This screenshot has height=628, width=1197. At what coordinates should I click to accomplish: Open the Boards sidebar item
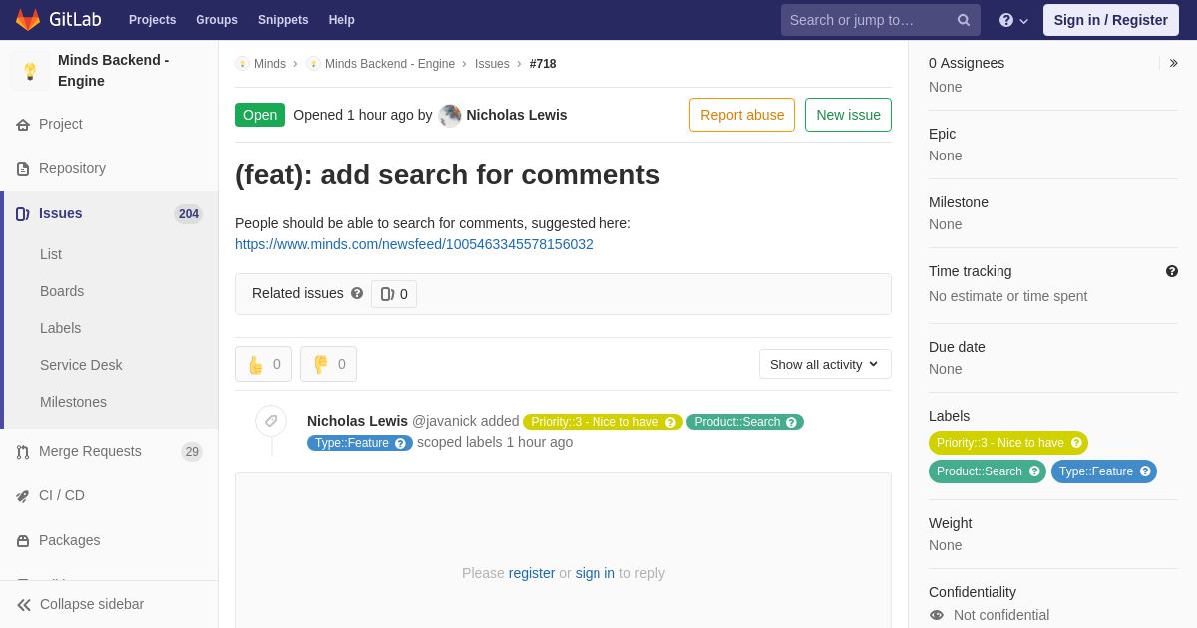[62, 291]
